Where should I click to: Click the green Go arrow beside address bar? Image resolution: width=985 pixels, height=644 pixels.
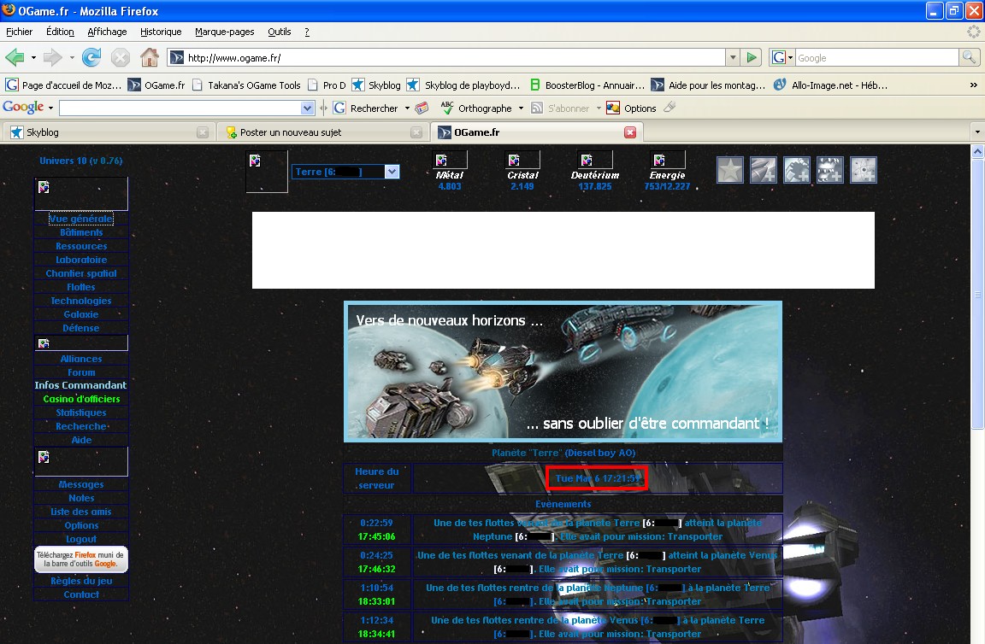(752, 58)
